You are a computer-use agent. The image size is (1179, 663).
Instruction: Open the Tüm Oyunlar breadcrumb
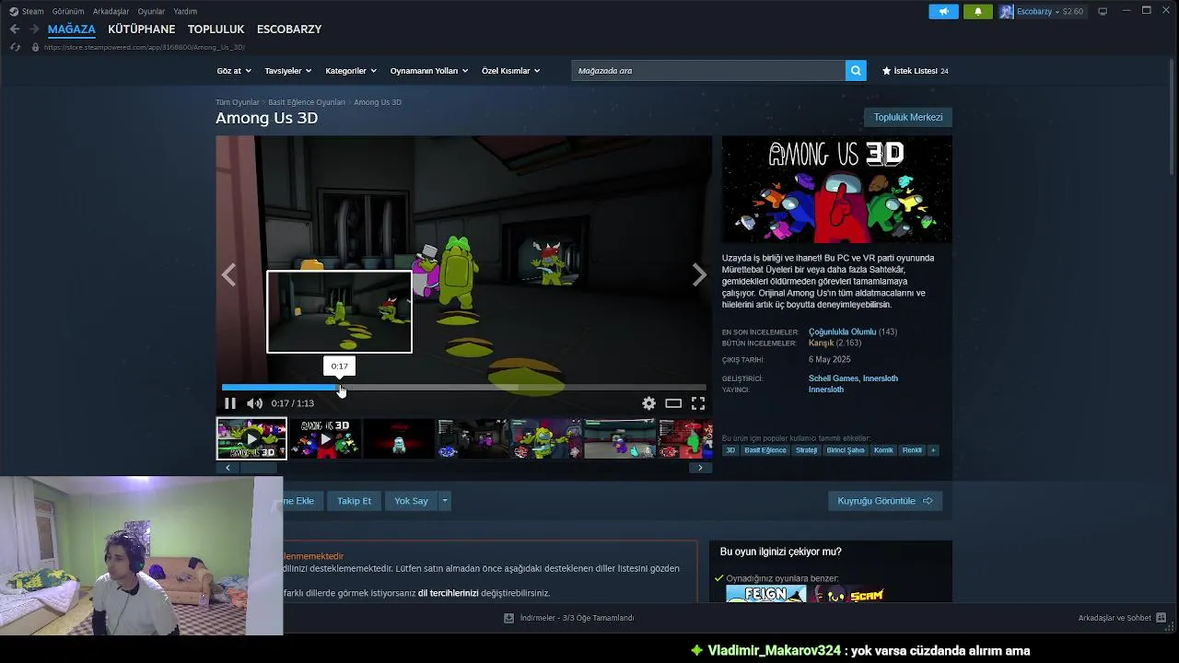(x=238, y=102)
